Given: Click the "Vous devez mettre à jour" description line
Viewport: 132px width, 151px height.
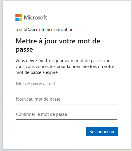Looking at the screenshot, I should [x=62, y=61].
